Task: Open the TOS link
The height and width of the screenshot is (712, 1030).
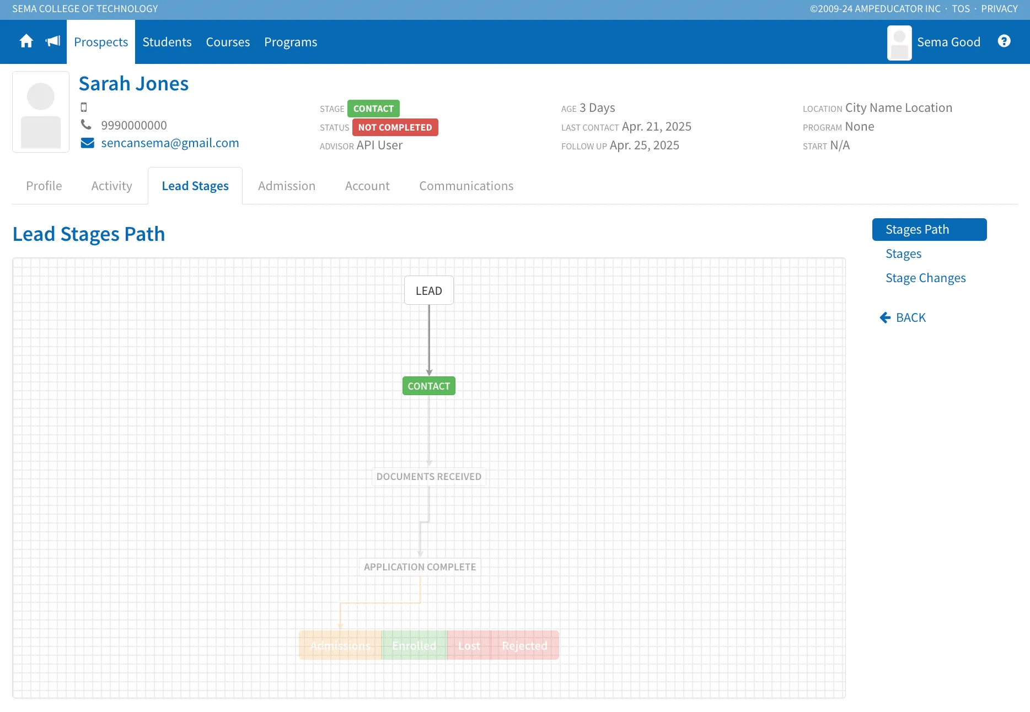Action: click(x=961, y=9)
